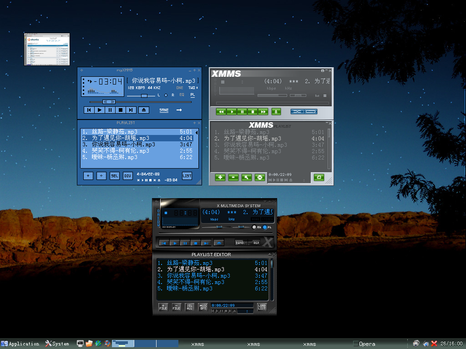
Task: Open SEL ALL menu in Playlist Editor
Action: pyautogui.click(x=190, y=307)
